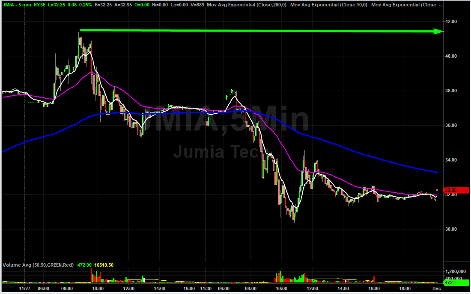Image resolution: width=471 pixels, height=294 pixels.
Task: Select the green horizontal trend line
Action: click(x=257, y=31)
